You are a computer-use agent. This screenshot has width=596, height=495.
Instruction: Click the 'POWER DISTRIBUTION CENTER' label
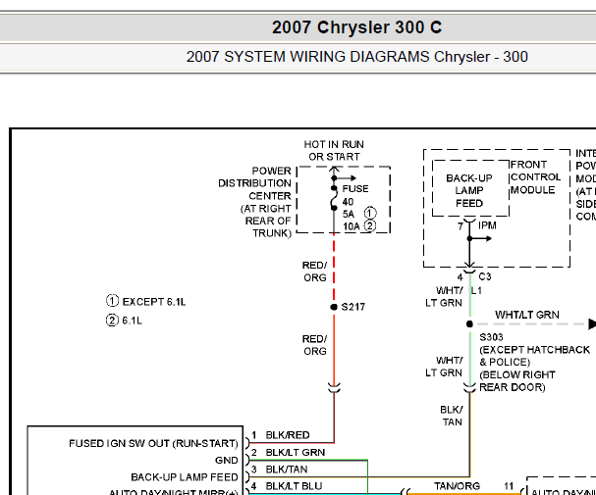254,183
